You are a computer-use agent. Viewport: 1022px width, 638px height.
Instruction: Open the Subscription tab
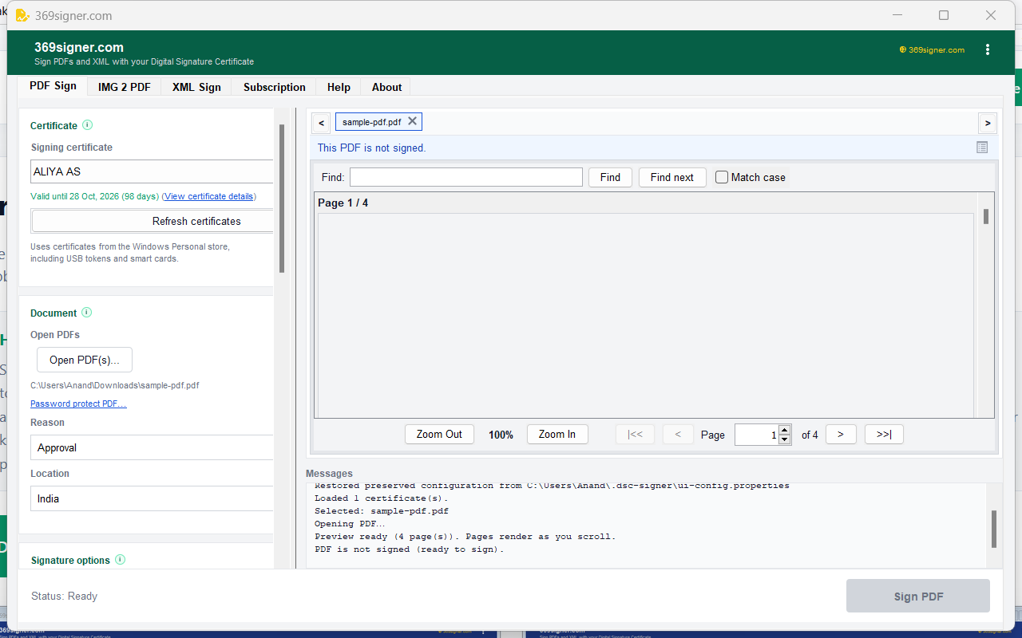275,87
